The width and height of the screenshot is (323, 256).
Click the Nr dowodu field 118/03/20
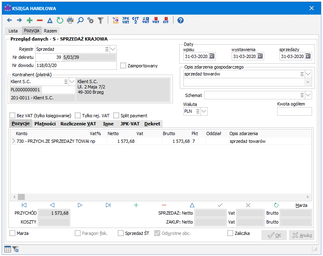coord(76,65)
